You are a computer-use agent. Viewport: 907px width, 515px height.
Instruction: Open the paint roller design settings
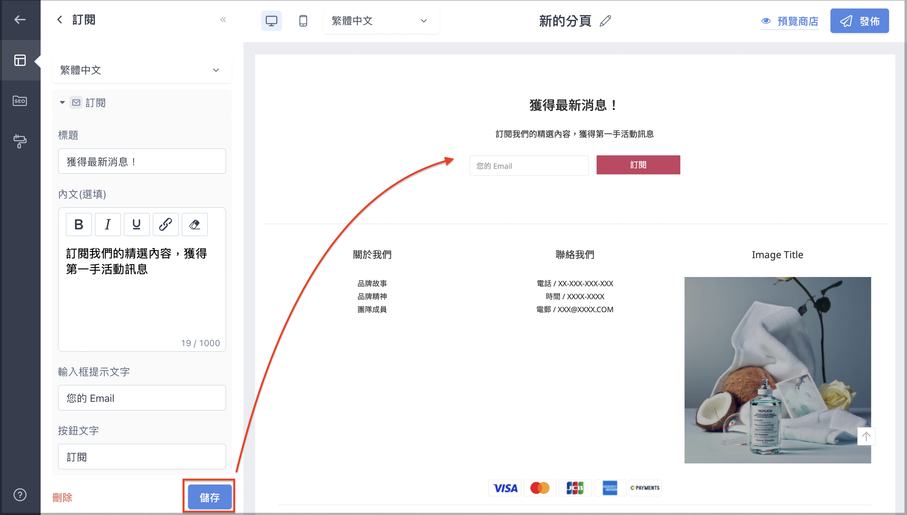tap(20, 141)
